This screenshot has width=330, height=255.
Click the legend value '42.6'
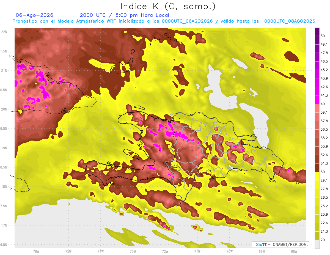tap(324, 87)
